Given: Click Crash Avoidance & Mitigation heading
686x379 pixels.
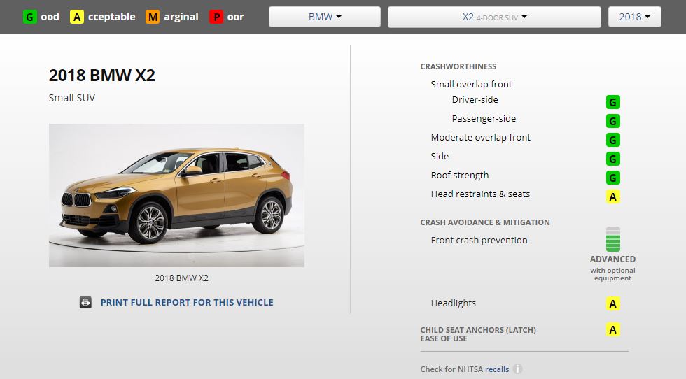Looking at the screenshot, I should pyautogui.click(x=484, y=222).
